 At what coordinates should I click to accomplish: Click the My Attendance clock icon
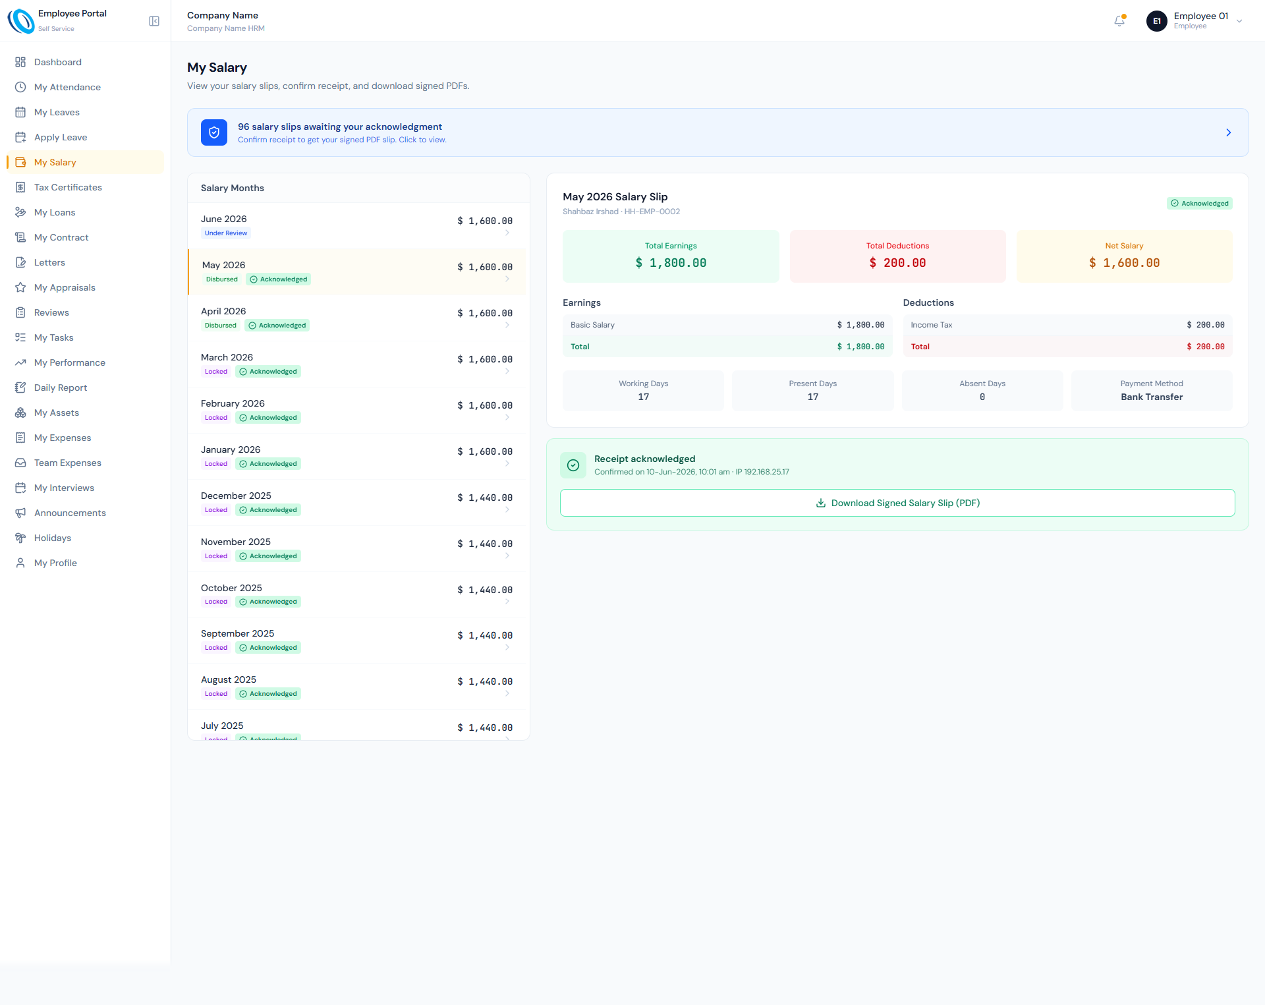click(x=20, y=87)
